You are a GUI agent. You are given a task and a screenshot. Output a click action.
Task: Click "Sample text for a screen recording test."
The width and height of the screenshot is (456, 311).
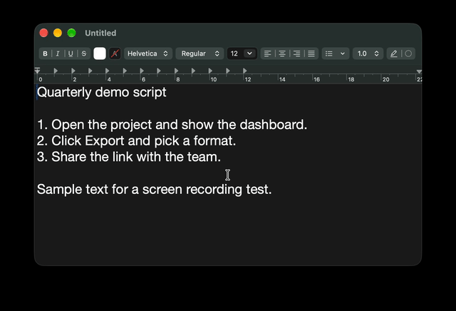[x=154, y=189]
